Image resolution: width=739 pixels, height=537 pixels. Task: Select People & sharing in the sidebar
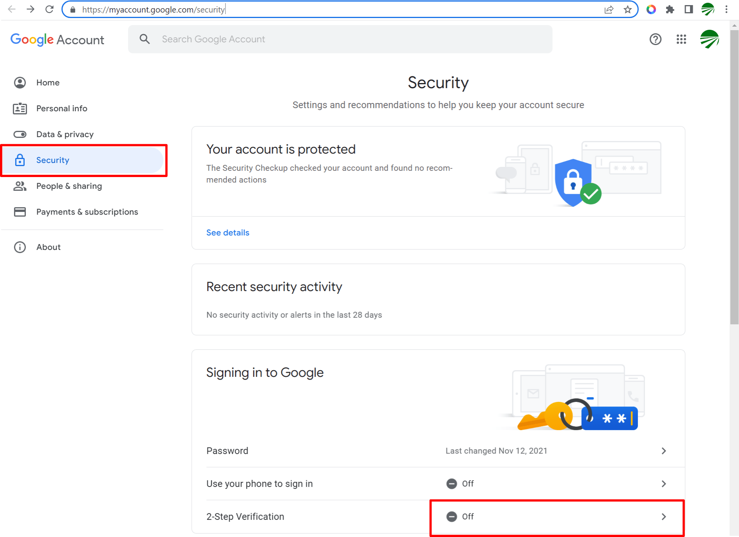(x=69, y=186)
